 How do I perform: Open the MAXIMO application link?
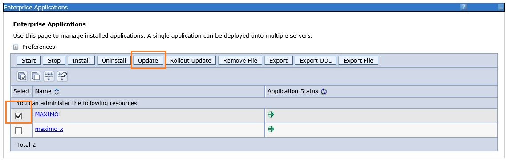[47, 114]
